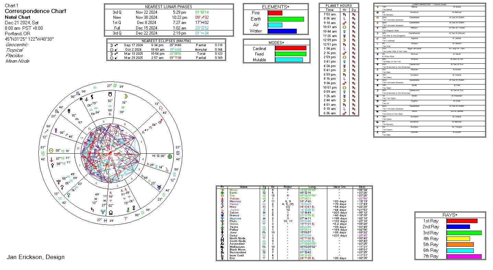Click the Saturn glyph in the chart wheel

92,209
